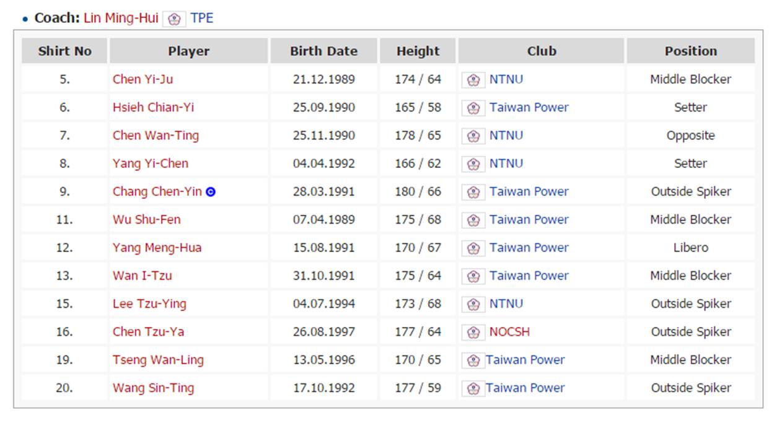Click the club flag icon in Wang Sin-Ting's row
The width and height of the screenshot is (782, 423).
point(473,388)
